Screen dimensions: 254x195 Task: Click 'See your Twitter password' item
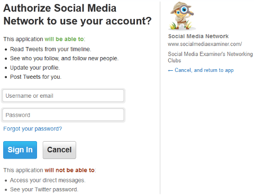(44, 189)
